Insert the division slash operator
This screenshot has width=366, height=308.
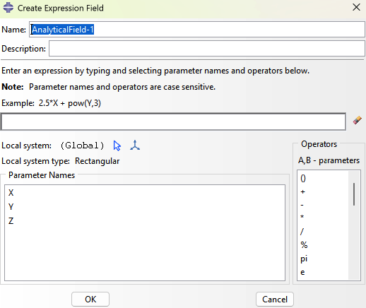(302, 232)
